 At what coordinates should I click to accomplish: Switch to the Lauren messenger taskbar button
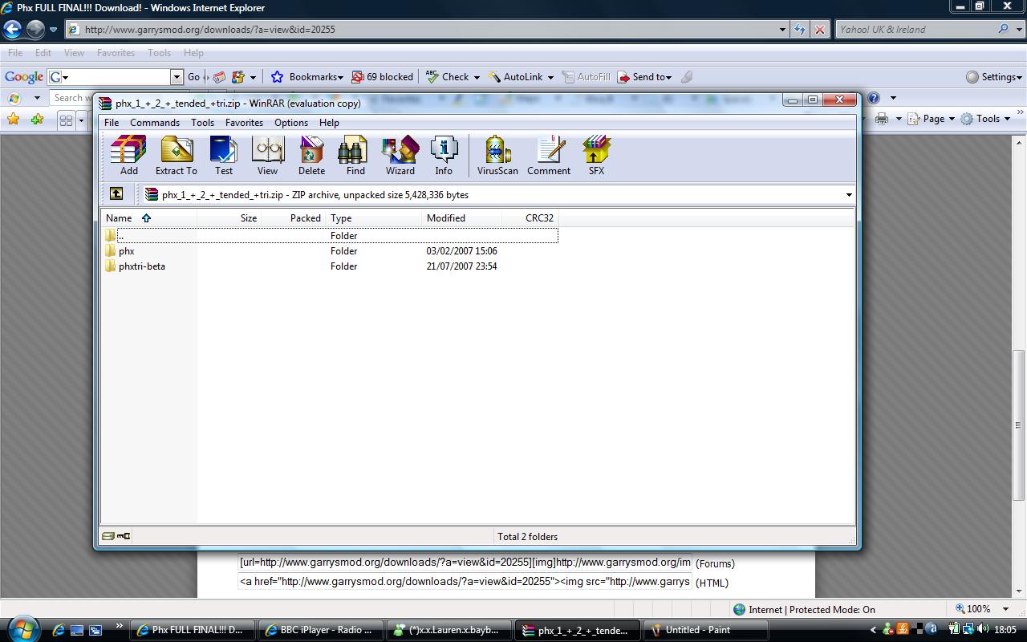coord(449,630)
